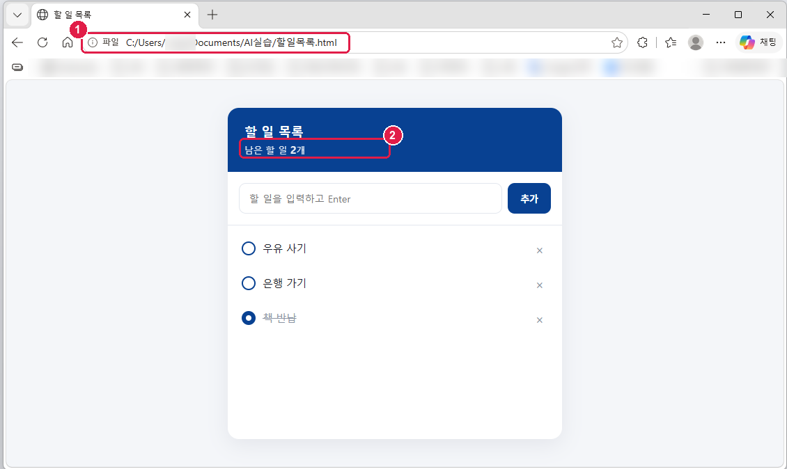
Task: Check off the 은행 가기 task circle
Action: (x=249, y=283)
